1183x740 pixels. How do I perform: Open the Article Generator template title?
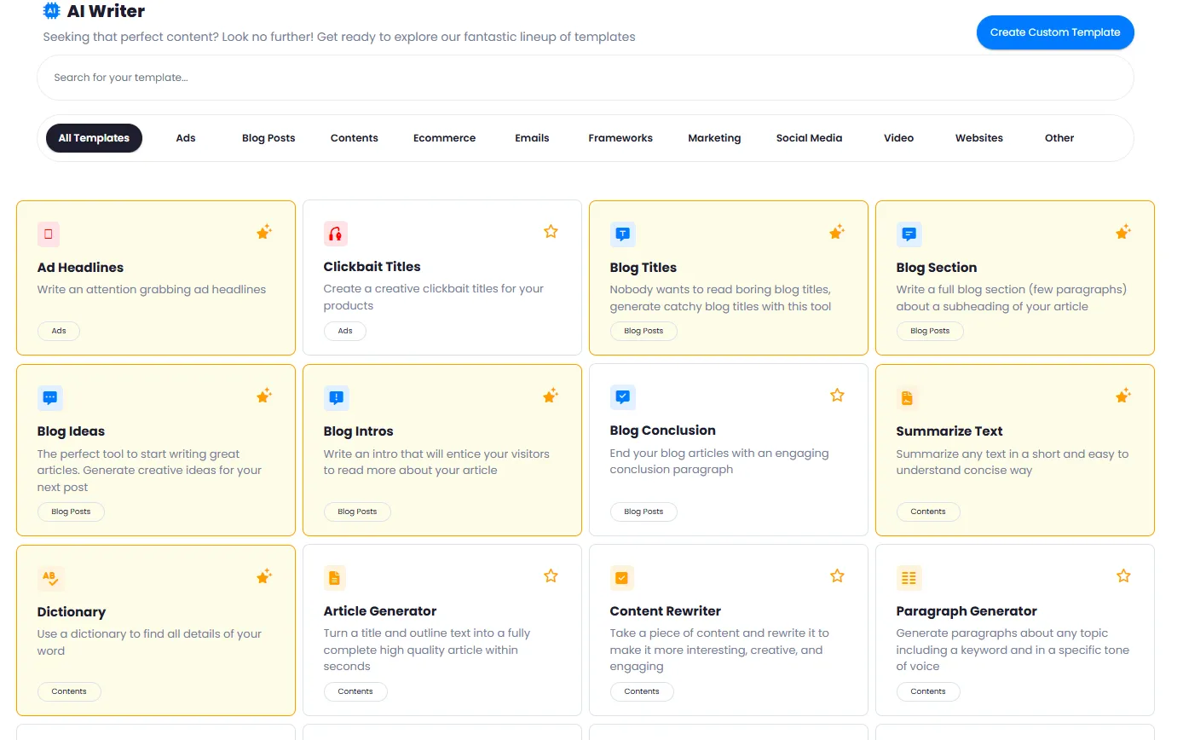click(380, 611)
